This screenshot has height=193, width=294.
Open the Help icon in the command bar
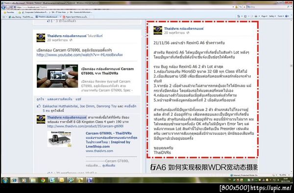click(x=287, y=16)
